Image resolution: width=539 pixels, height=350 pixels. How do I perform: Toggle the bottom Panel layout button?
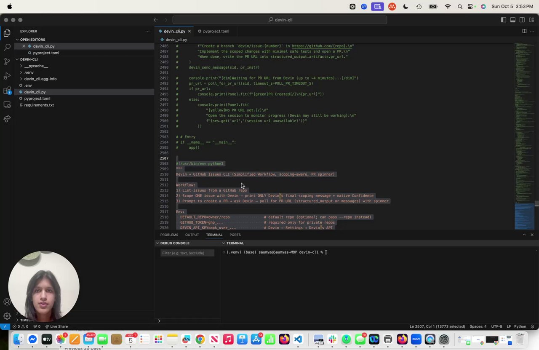(x=513, y=20)
